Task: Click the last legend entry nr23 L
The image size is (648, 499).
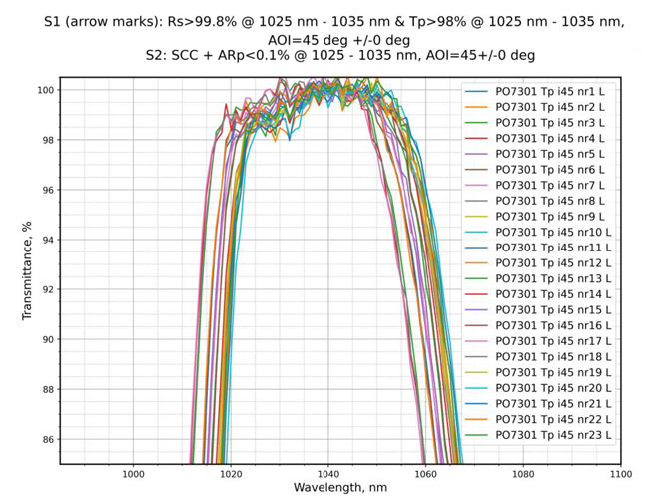Action: 553,435
